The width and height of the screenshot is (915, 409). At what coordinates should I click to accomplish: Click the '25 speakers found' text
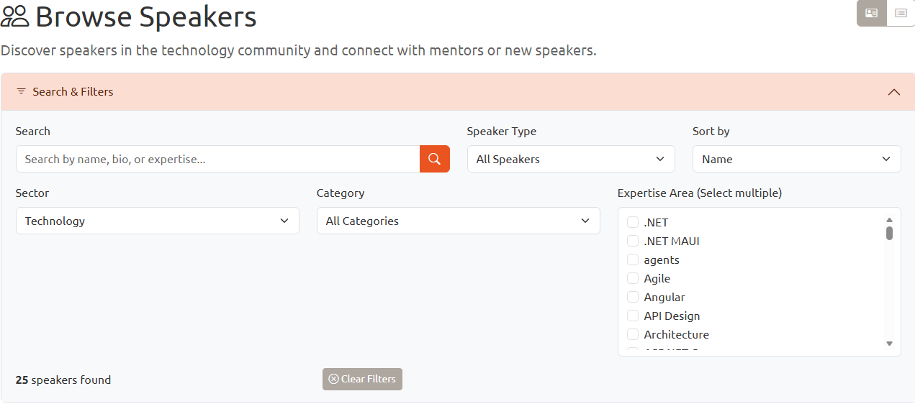63,380
